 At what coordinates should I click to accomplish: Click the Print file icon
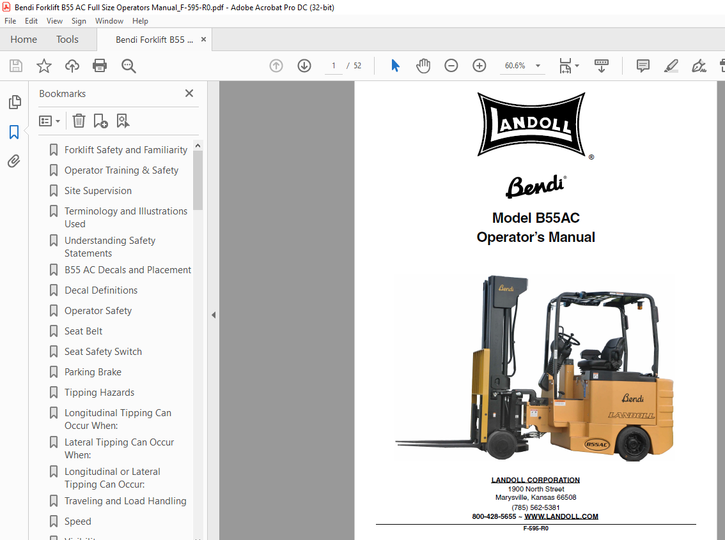(x=100, y=66)
